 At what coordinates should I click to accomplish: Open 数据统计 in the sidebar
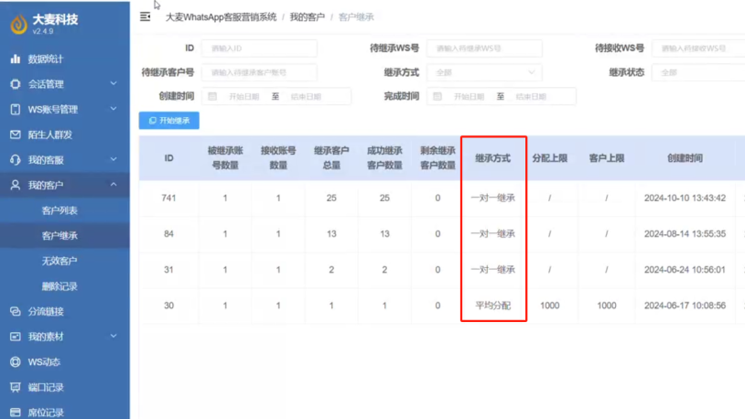[65, 59]
